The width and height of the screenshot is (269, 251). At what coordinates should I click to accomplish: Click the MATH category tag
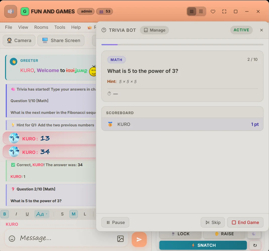coord(116,60)
